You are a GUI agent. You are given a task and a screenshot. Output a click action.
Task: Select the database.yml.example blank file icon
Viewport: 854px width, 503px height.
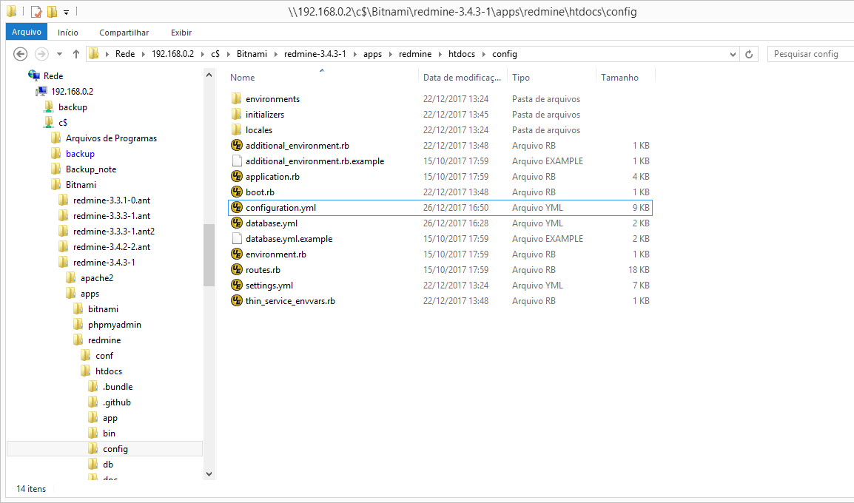237,239
